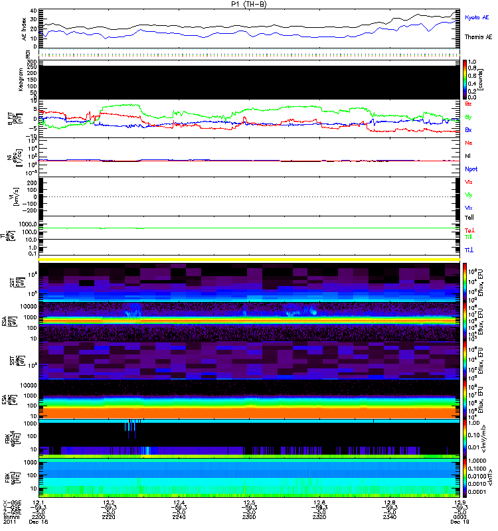The image size is (498, 531).
Task: Click the yellow divider bar above SST panel
Action: [x=250, y=260]
